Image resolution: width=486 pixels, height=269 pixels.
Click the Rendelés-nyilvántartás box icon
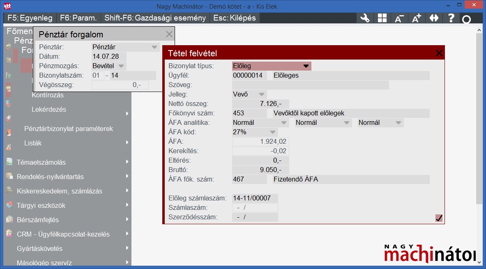tap(9, 176)
